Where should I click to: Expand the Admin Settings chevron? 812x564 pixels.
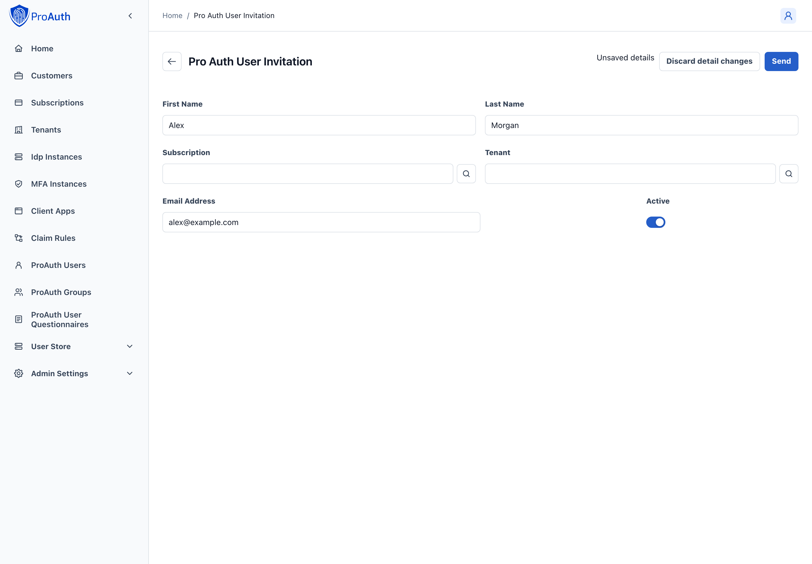pos(130,374)
